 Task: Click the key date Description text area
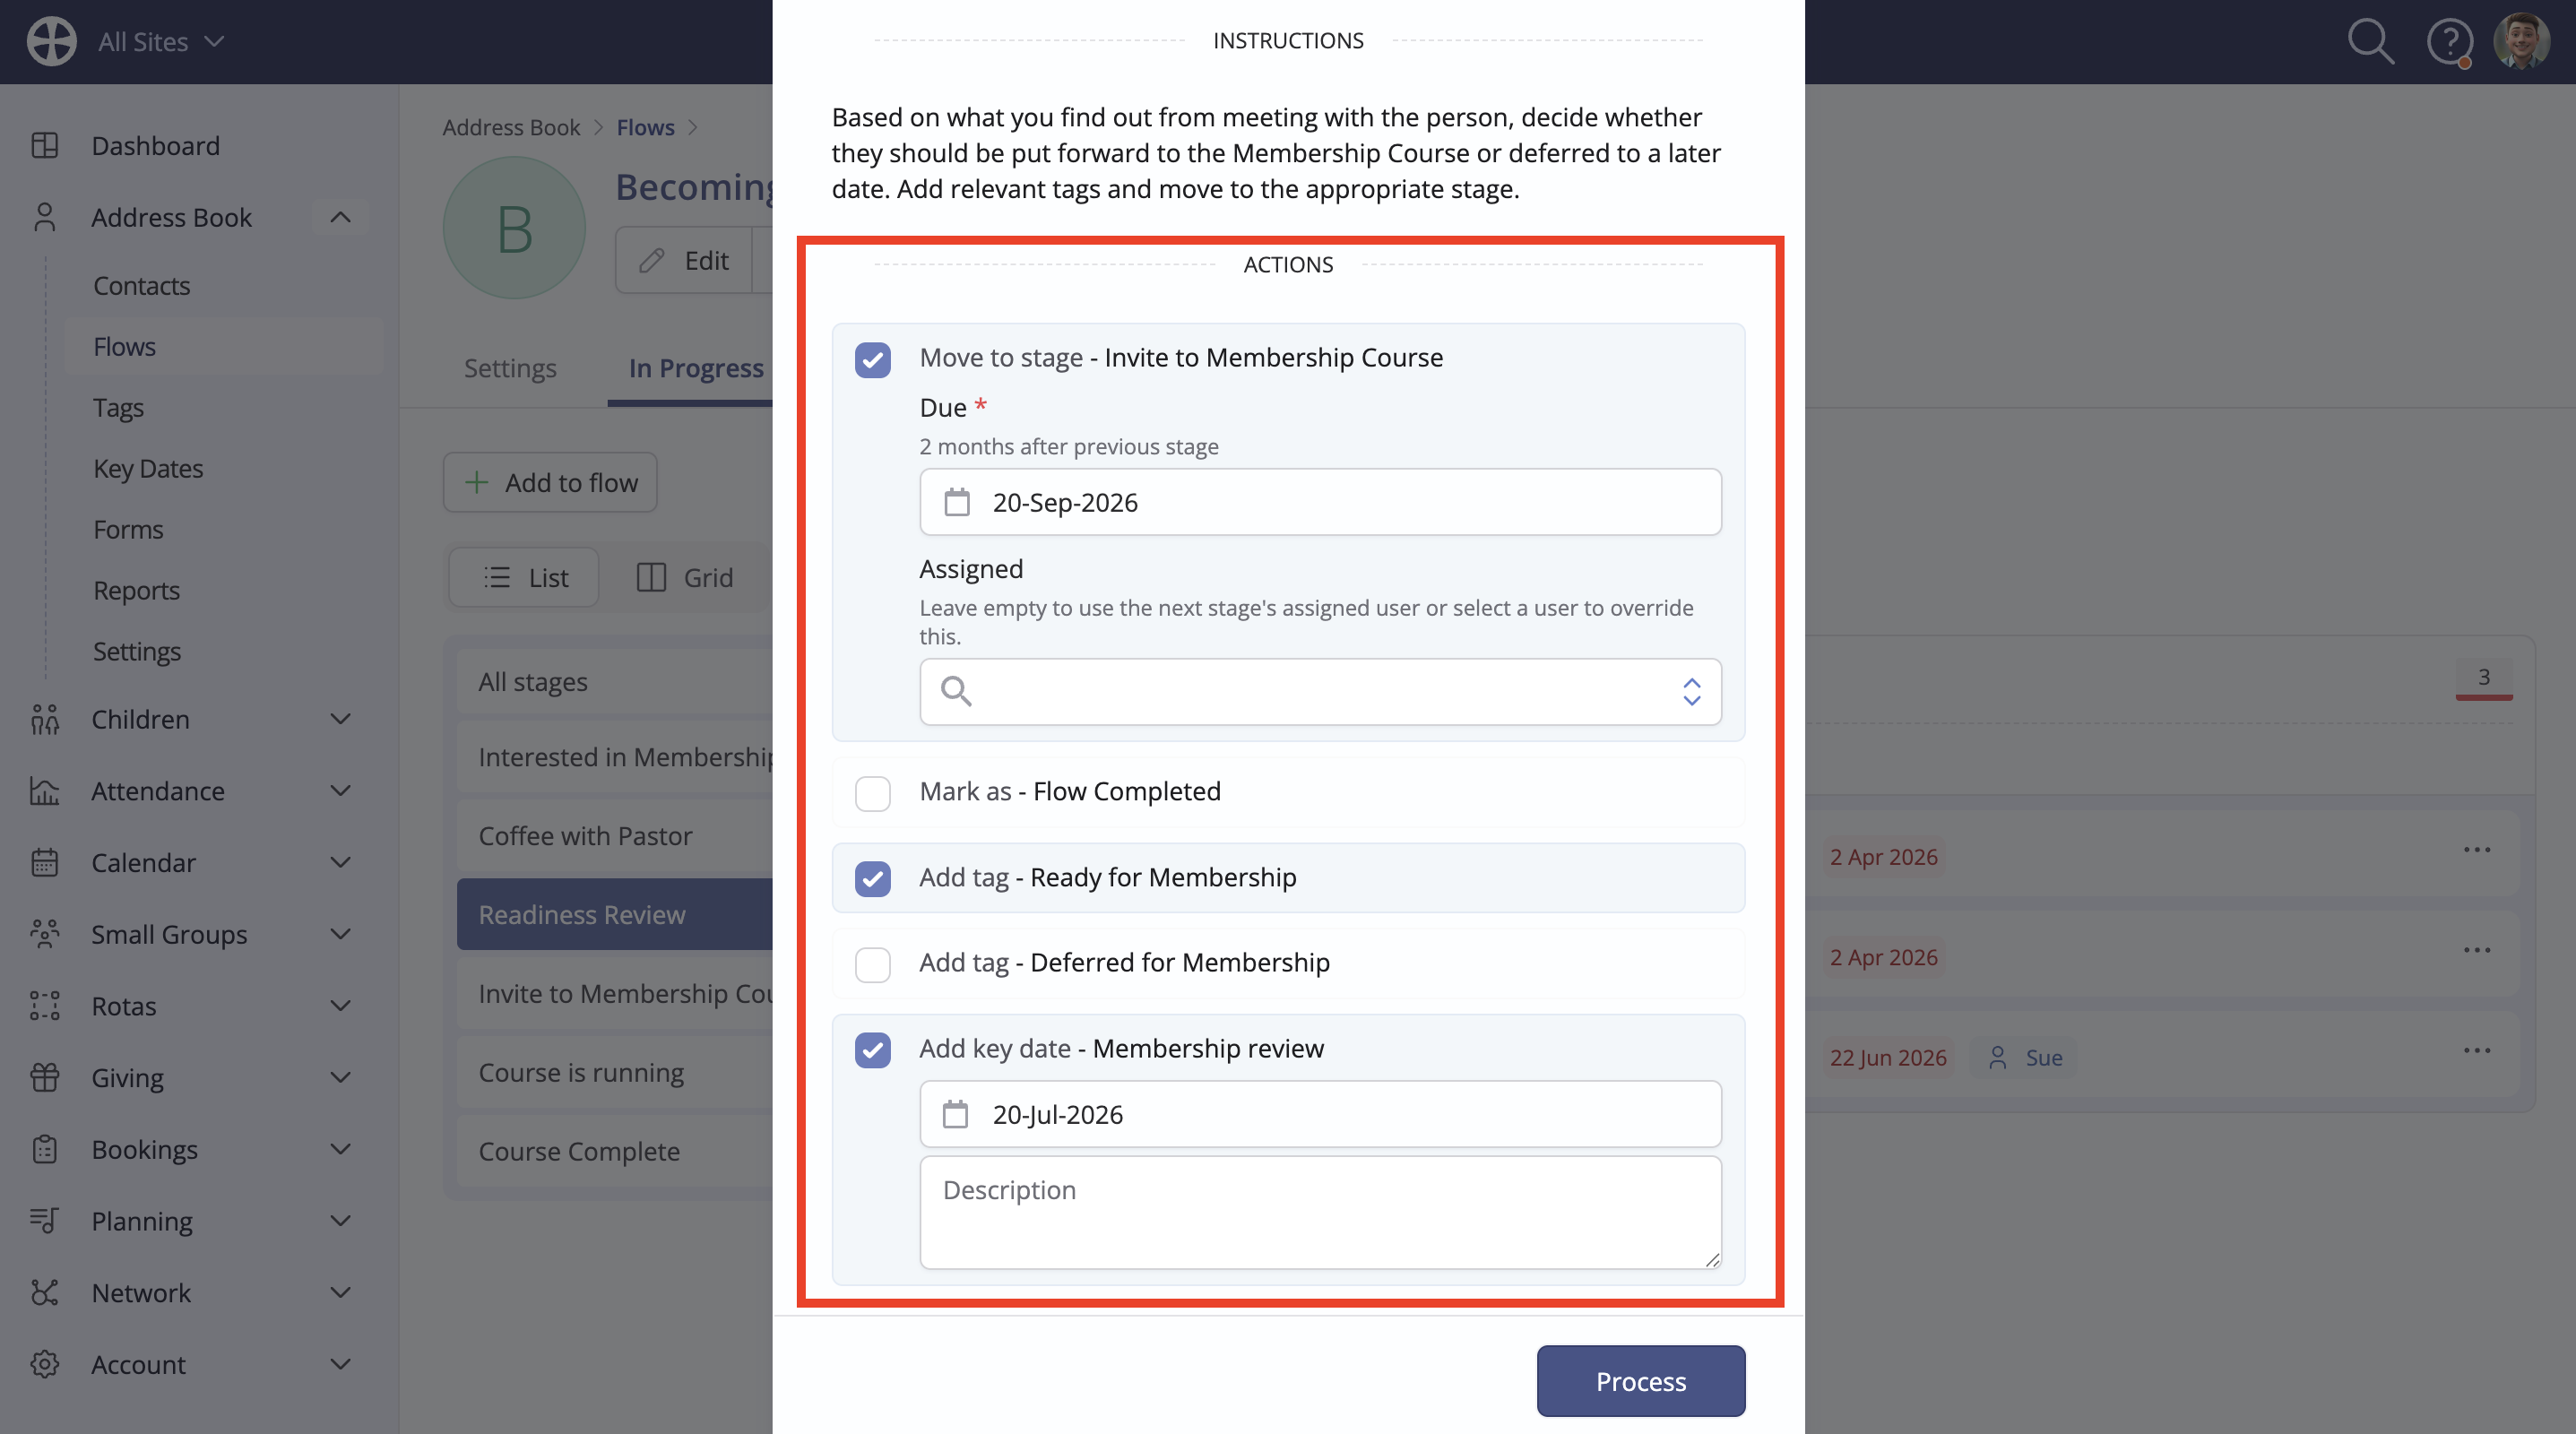tap(1320, 1213)
